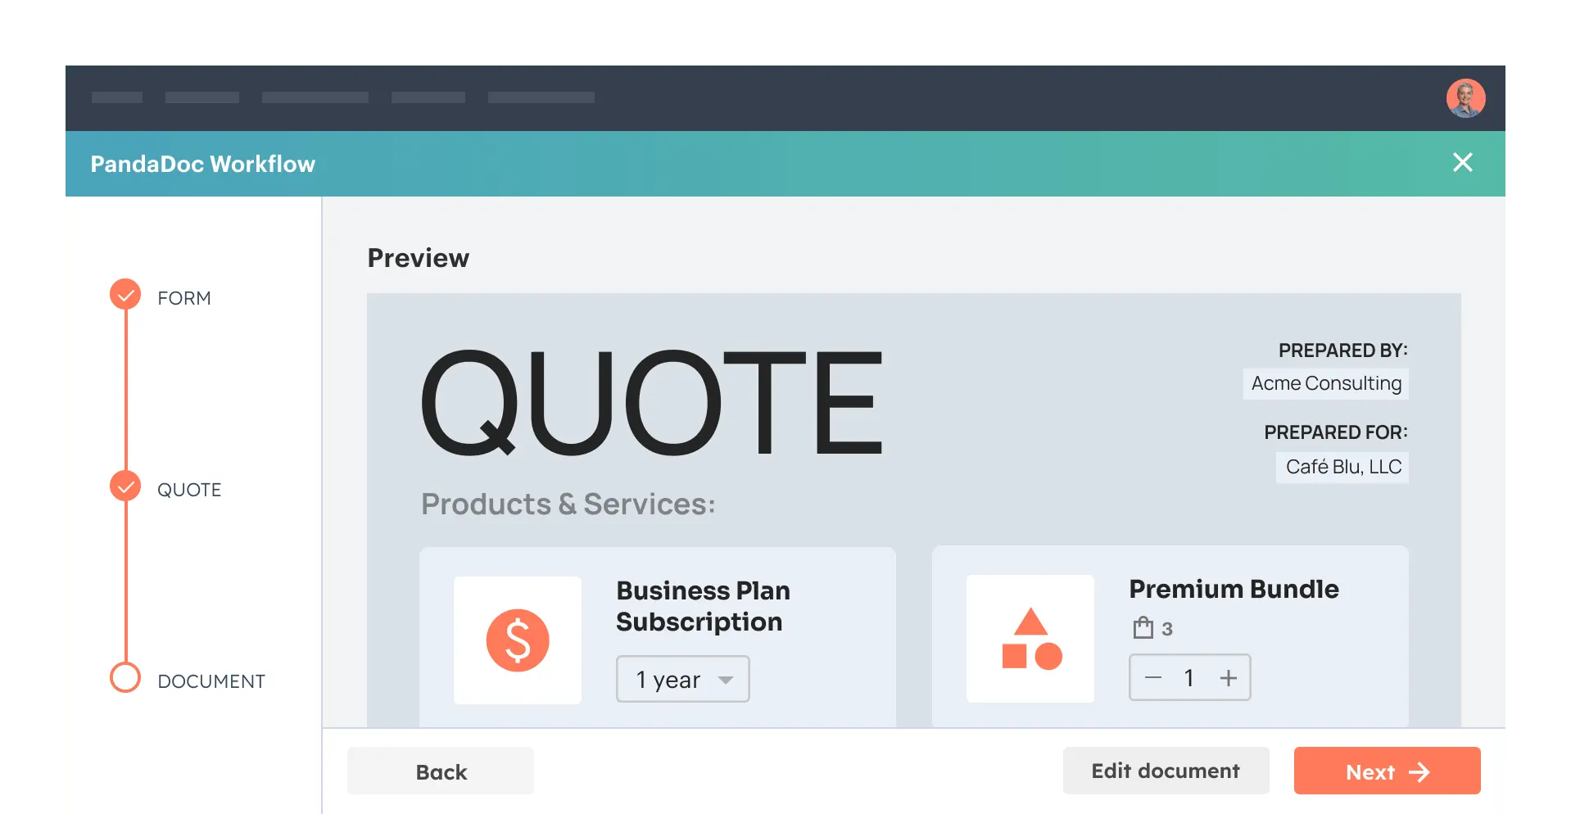Viewport: 1571px width, 814px height.
Task: Expand subscription term using dropdown arrow
Action: [726, 680]
